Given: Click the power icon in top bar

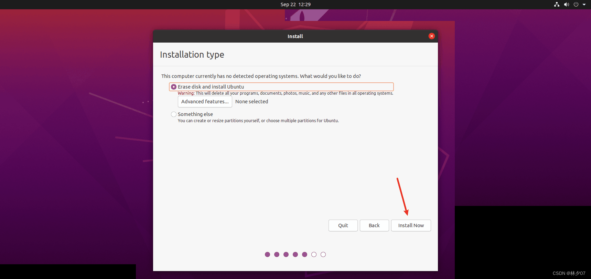Looking at the screenshot, I should click(576, 4).
